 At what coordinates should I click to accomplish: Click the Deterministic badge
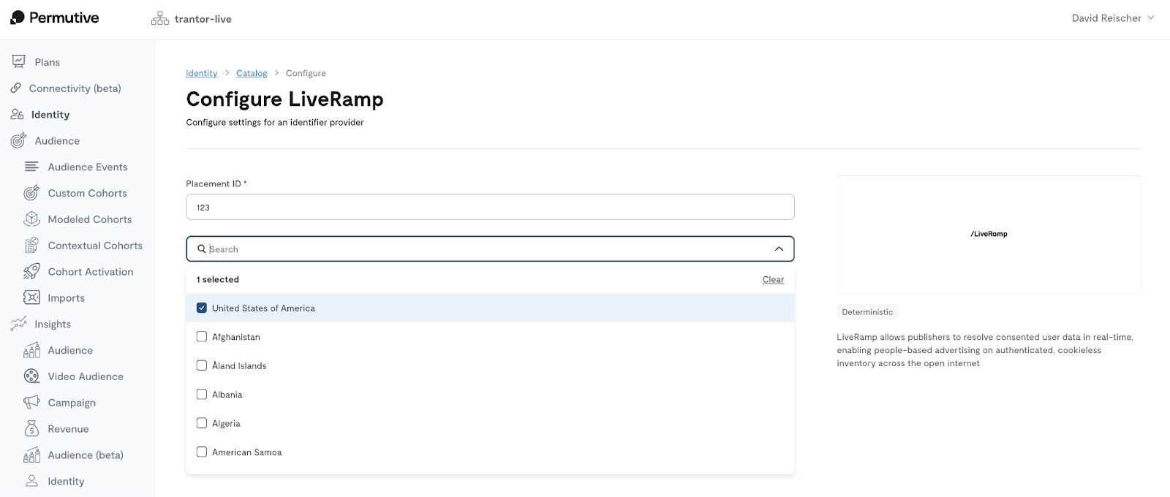pyautogui.click(x=867, y=311)
